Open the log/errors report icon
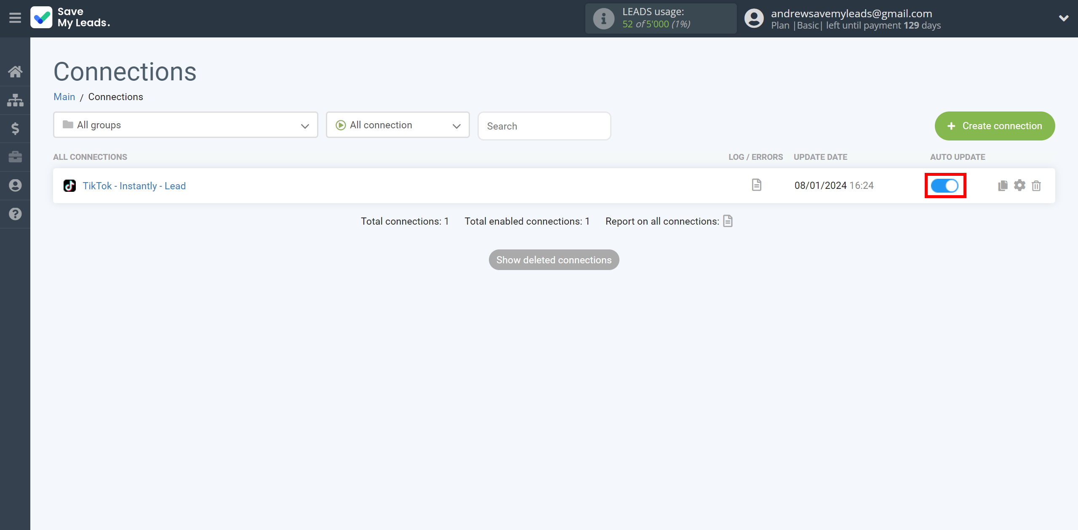1078x530 pixels. (x=756, y=185)
